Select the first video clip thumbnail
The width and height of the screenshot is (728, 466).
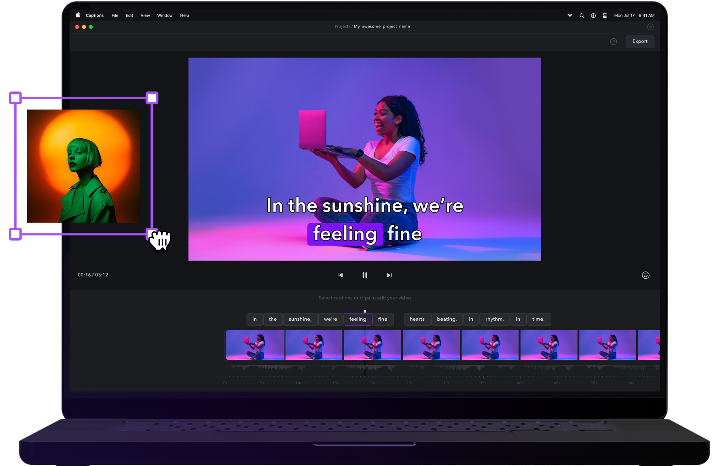255,345
